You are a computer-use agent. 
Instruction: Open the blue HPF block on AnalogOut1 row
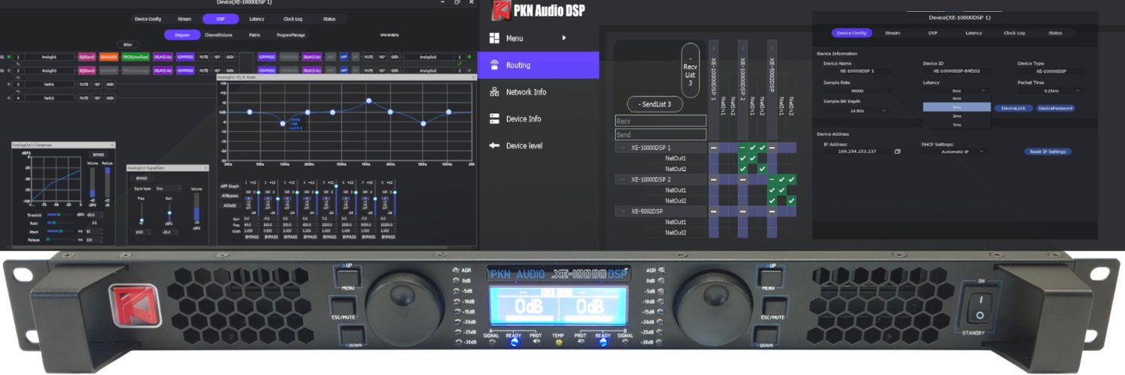pyautogui.click(x=343, y=57)
